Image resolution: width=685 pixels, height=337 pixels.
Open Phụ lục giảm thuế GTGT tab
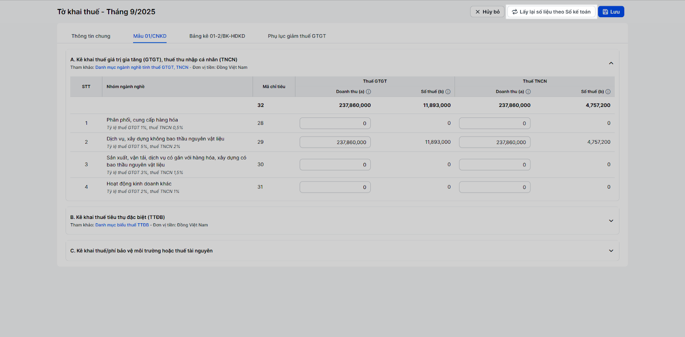[x=297, y=36]
